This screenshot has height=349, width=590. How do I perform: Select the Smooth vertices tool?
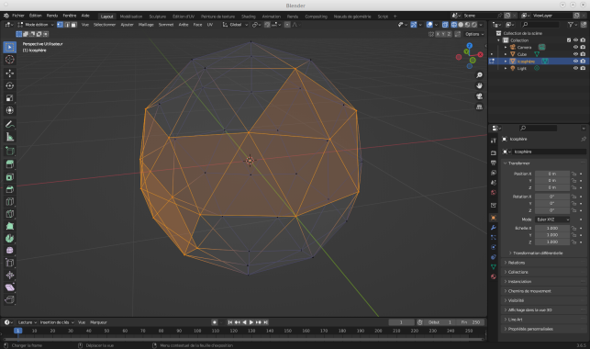10,251
